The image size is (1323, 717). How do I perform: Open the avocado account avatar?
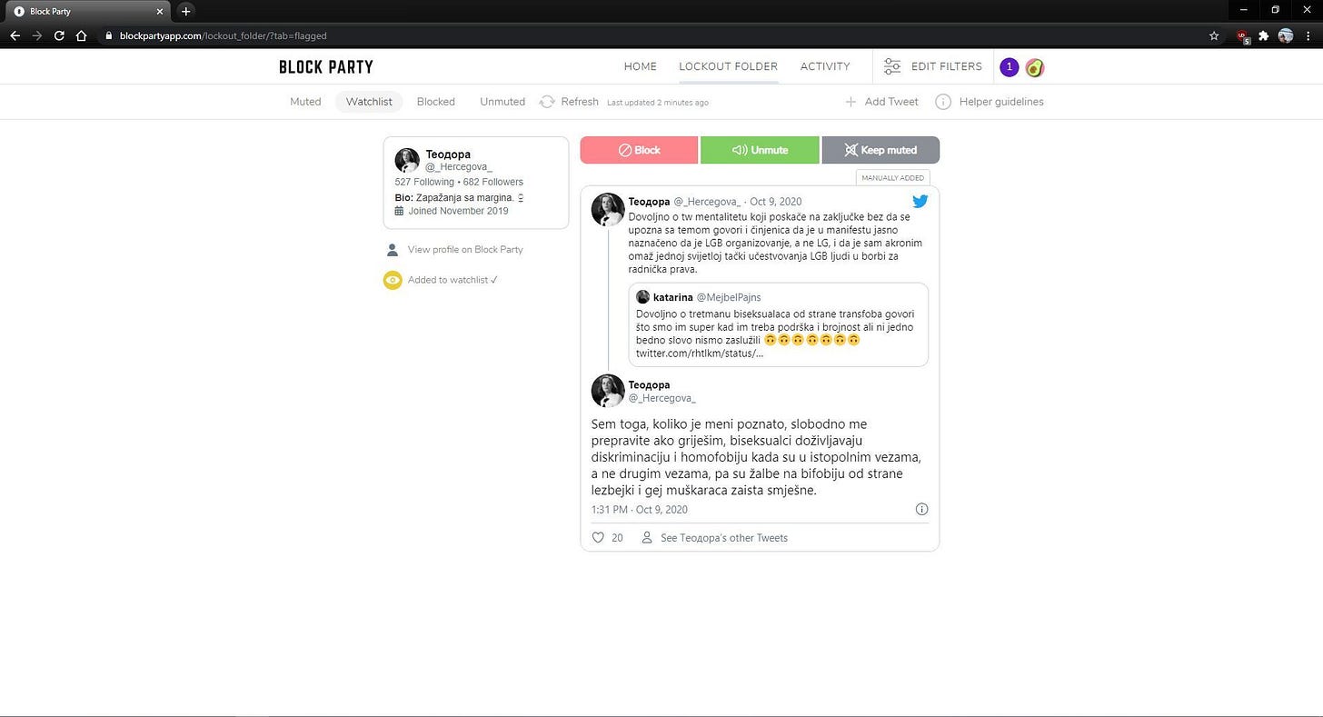[x=1034, y=67]
